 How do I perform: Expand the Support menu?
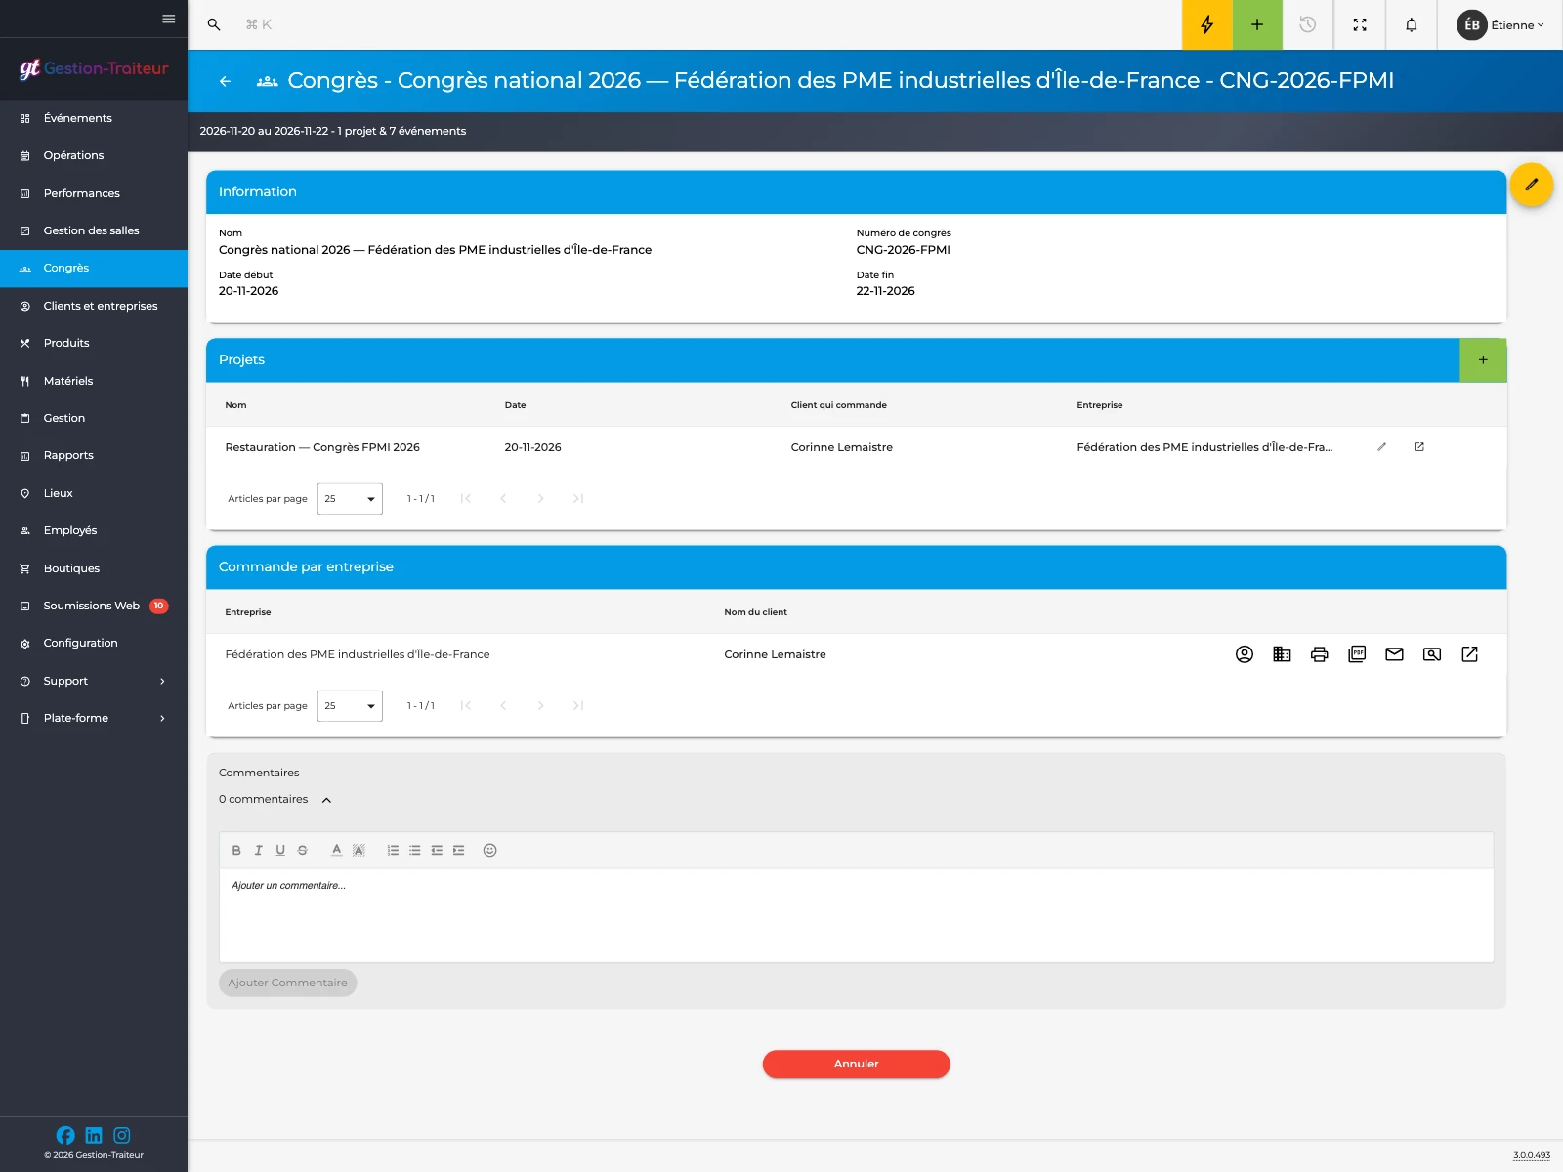coord(94,681)
